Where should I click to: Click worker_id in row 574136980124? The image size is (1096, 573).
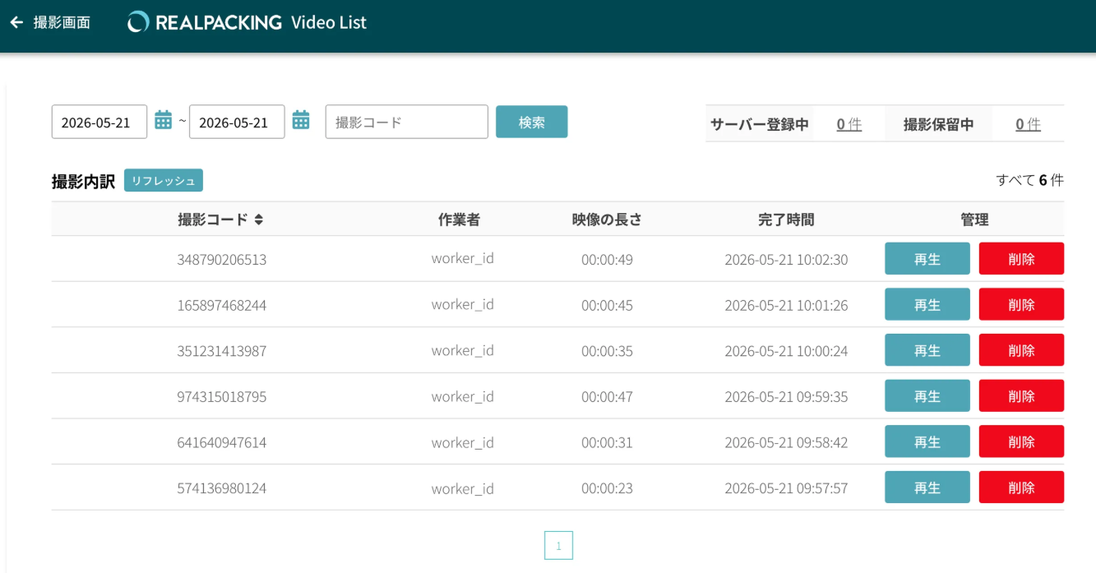[462, 488]
